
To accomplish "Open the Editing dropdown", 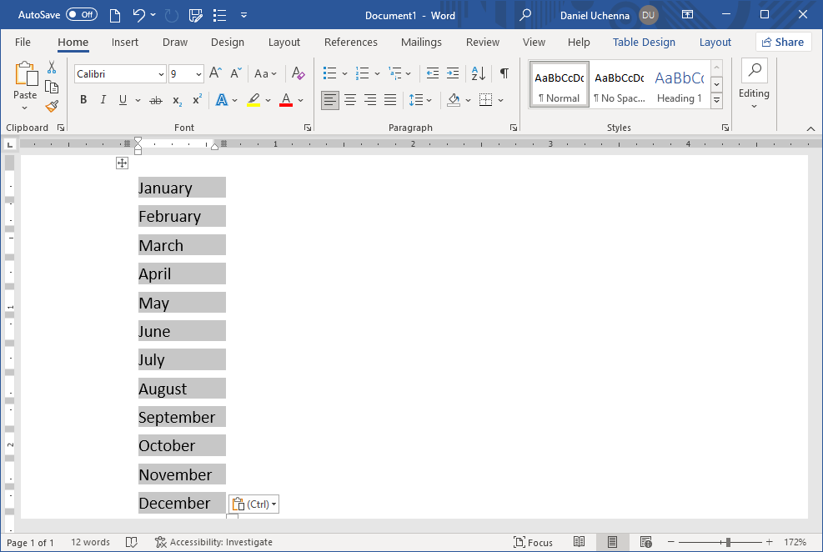I will click(754, 84).
